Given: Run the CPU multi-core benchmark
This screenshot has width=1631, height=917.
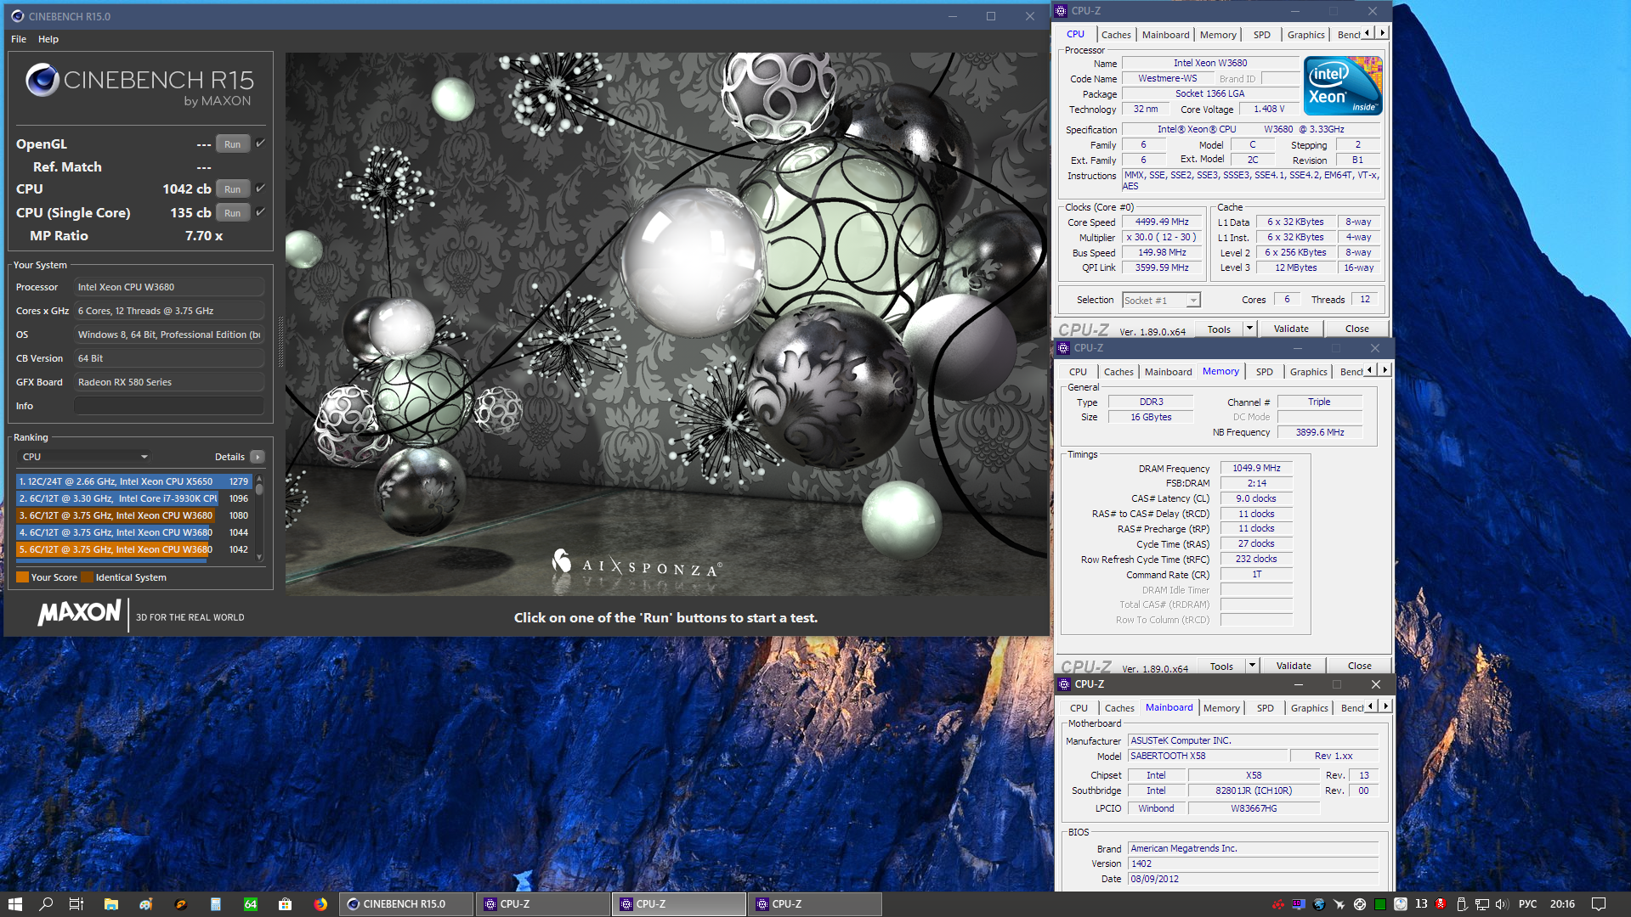Looking at the screenshot, I should pos(232,189).
